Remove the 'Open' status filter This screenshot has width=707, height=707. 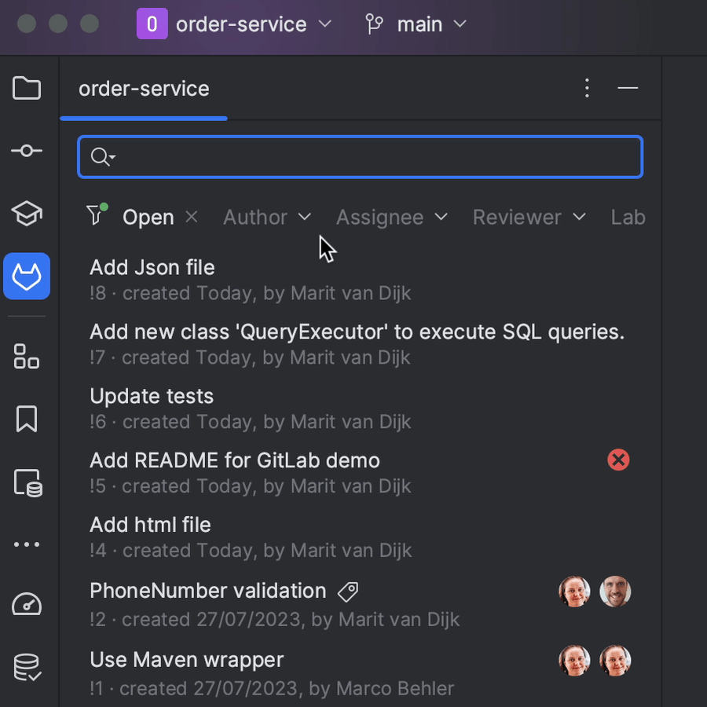[191, 217]
